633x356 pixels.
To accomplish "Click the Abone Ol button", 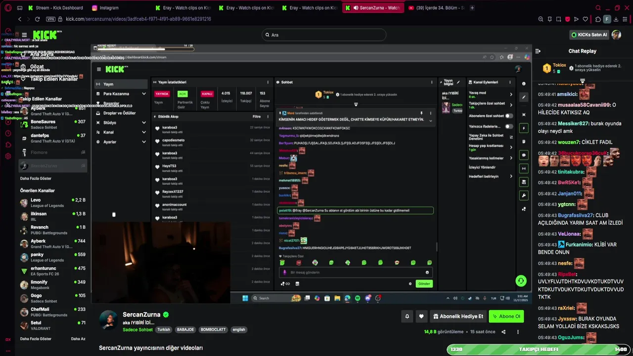I will click(x=506, y=316).
